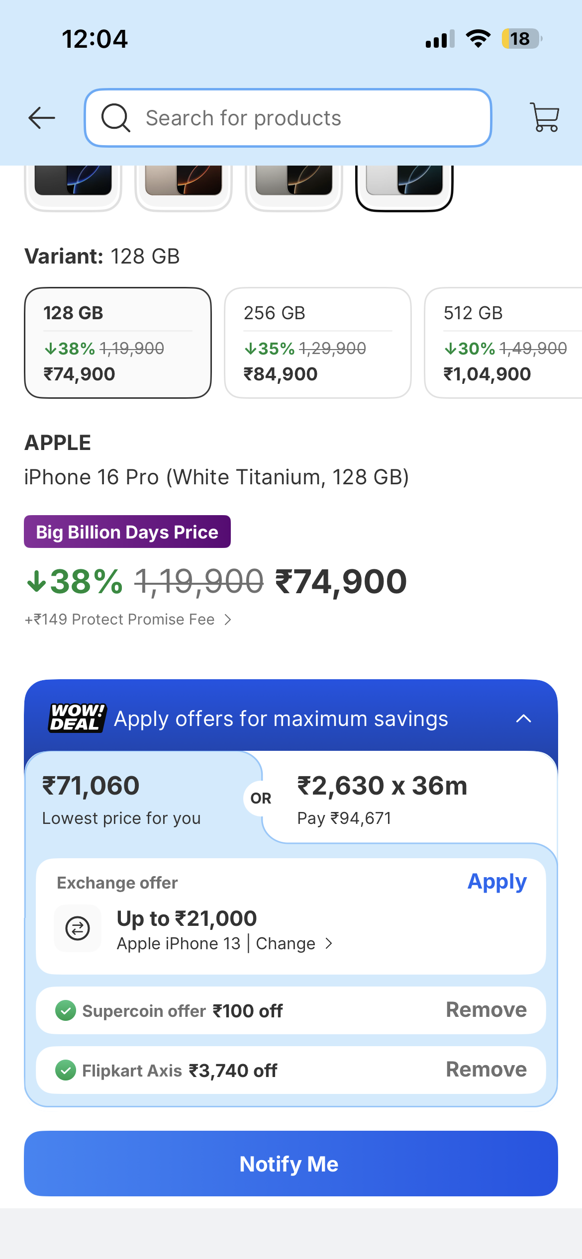Tap the cellular signal bars icon
Image resolution: width=582 pixels, height=1259 pixels.
(440, 39)
